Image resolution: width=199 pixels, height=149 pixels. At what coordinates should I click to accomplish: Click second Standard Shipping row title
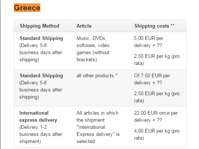point(41,75)
